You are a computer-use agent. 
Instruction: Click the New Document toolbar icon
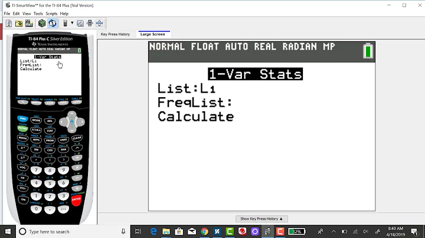(x=9, y=24)
